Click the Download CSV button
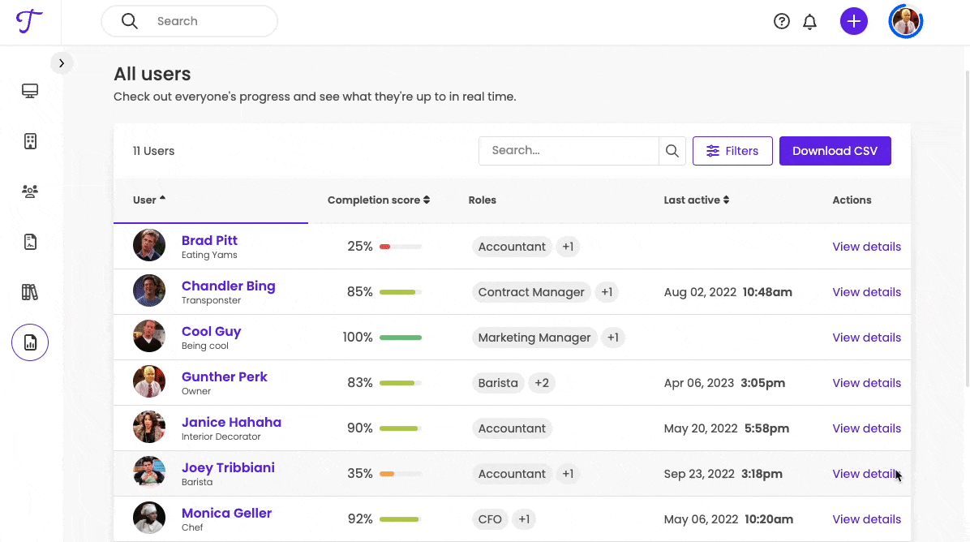 835,150
